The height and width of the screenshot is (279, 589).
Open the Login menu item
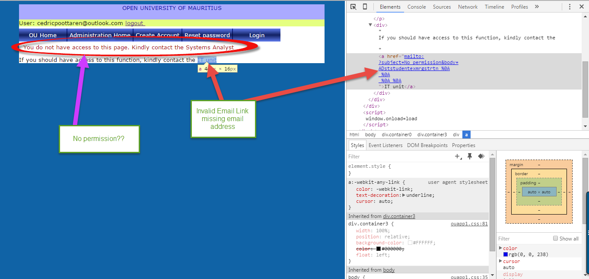[x=257, y=35]
